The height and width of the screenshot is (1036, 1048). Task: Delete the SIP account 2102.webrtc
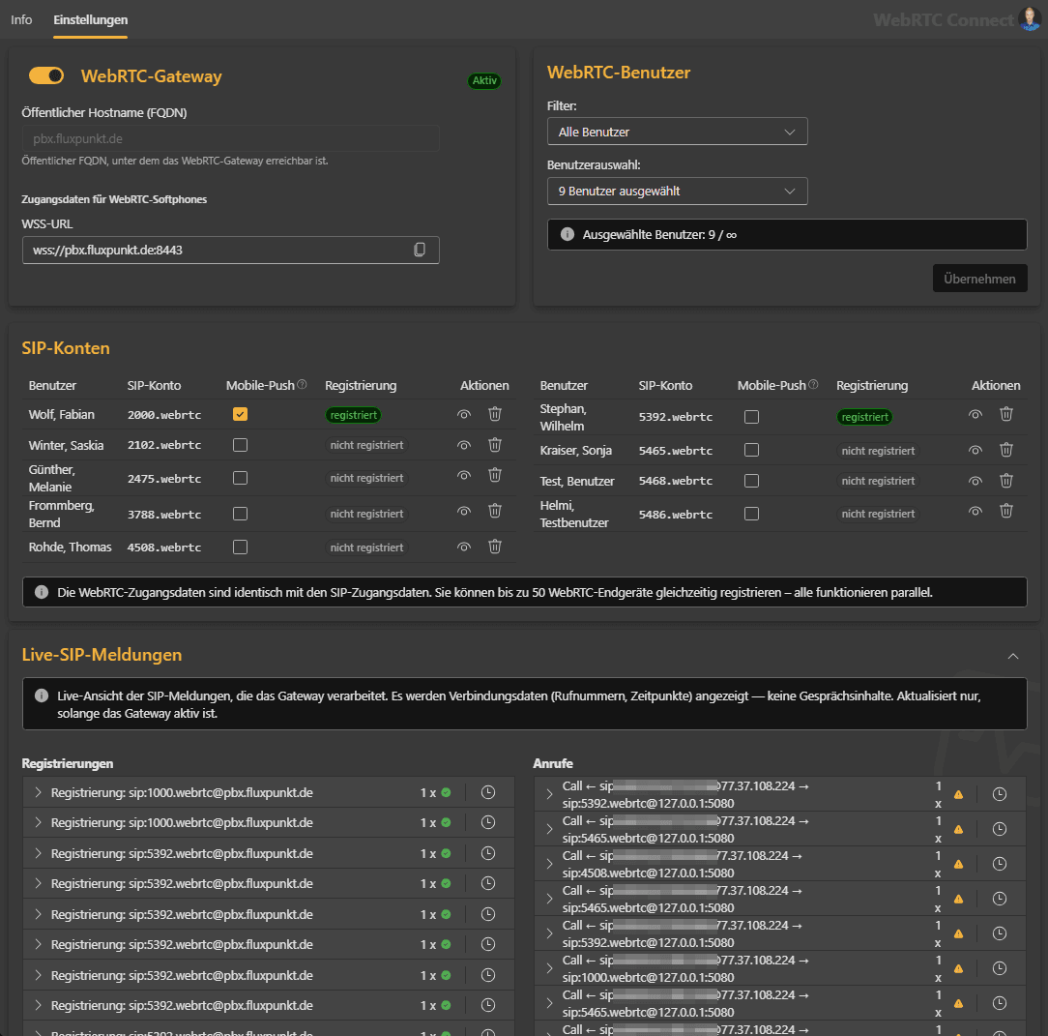(495, 445)
